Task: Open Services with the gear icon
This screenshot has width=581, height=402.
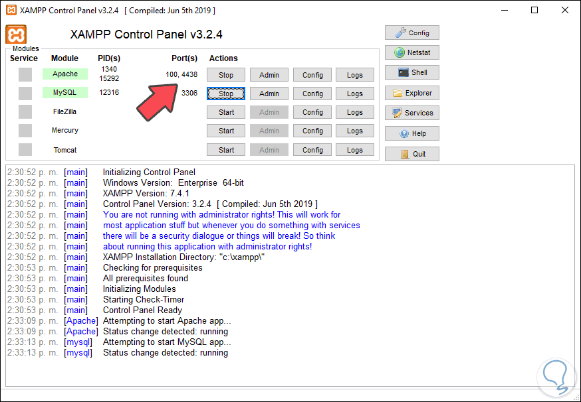Action: click(x=412, y=113)
